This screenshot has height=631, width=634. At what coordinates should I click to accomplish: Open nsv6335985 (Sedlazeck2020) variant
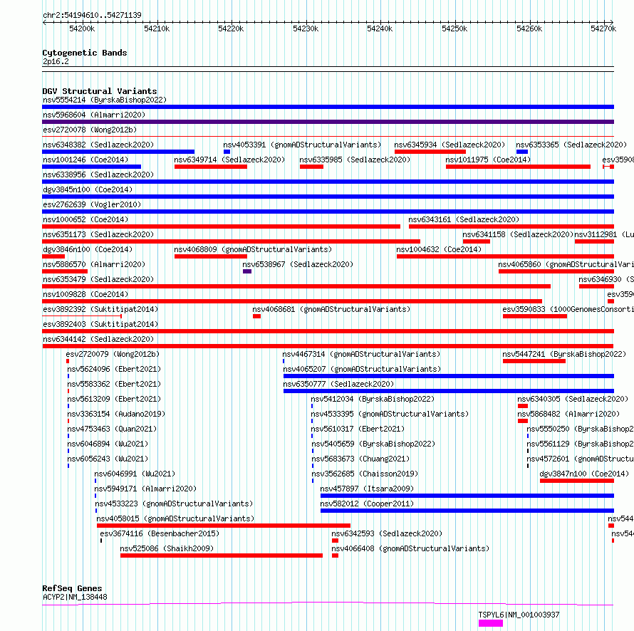coord(355,160)
